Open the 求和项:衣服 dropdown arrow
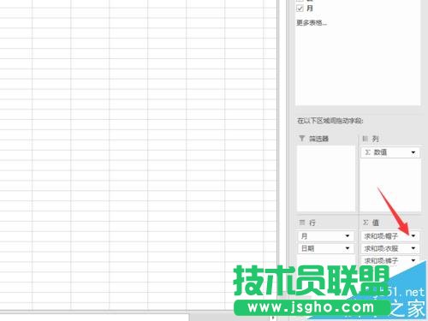 [413, 248]
